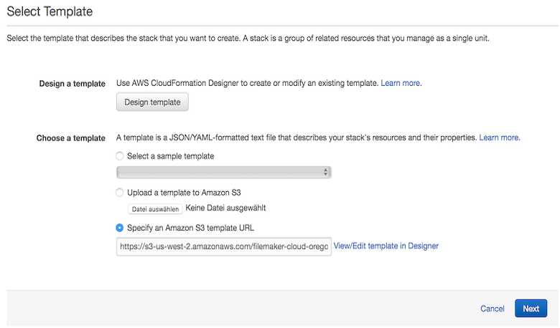Screen dimensions: 560x328
Task: Click the 'Specify an Amazon S3 template URL' label
Action: (190, 228)
